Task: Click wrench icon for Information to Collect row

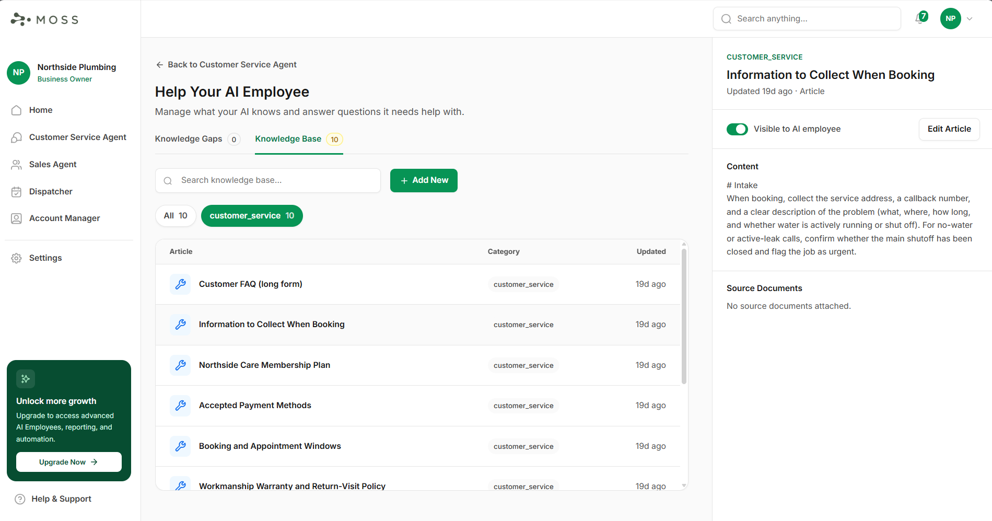Action: pyautogui.click(x=180, y=325)
